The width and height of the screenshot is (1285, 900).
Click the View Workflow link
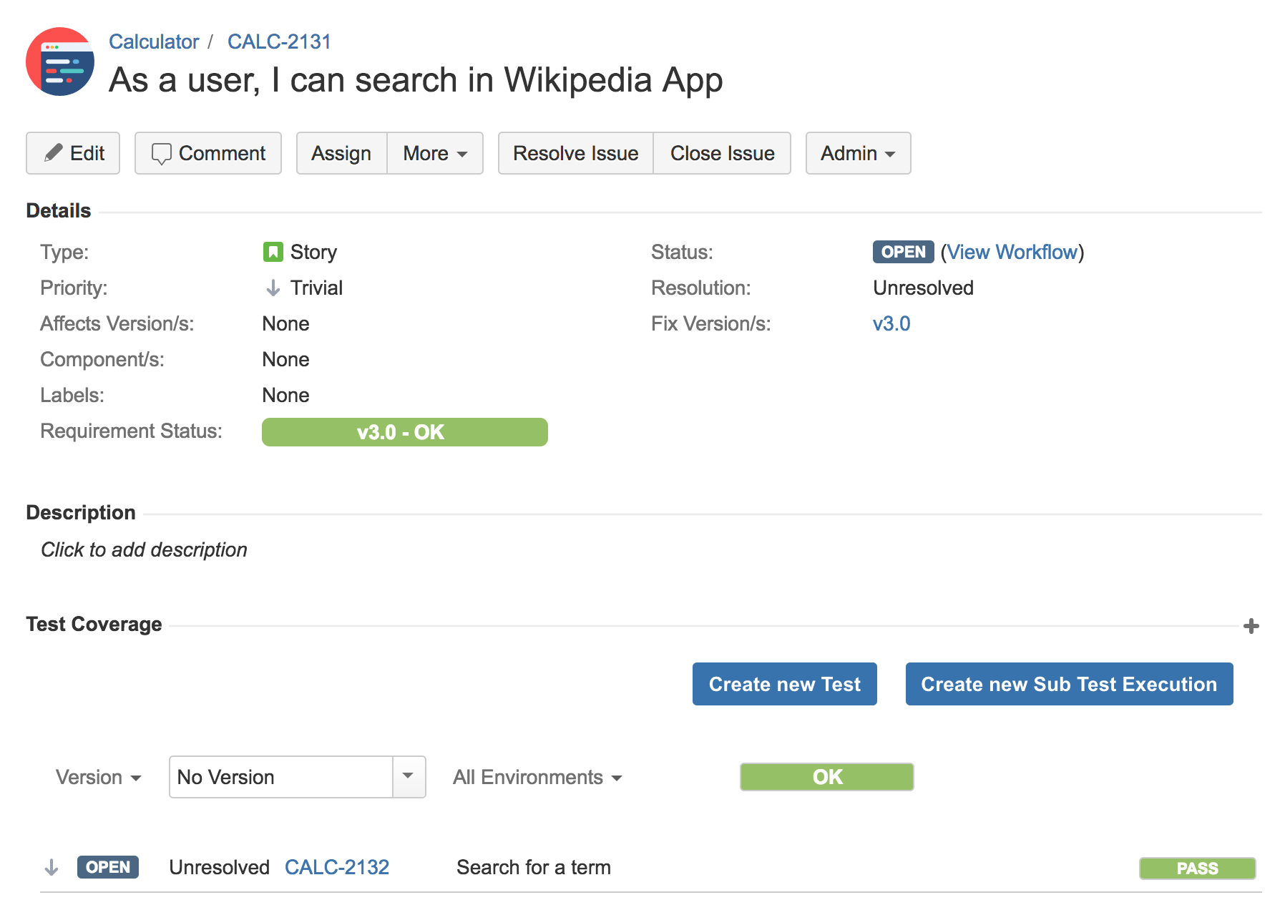(x=1012, y=252)
